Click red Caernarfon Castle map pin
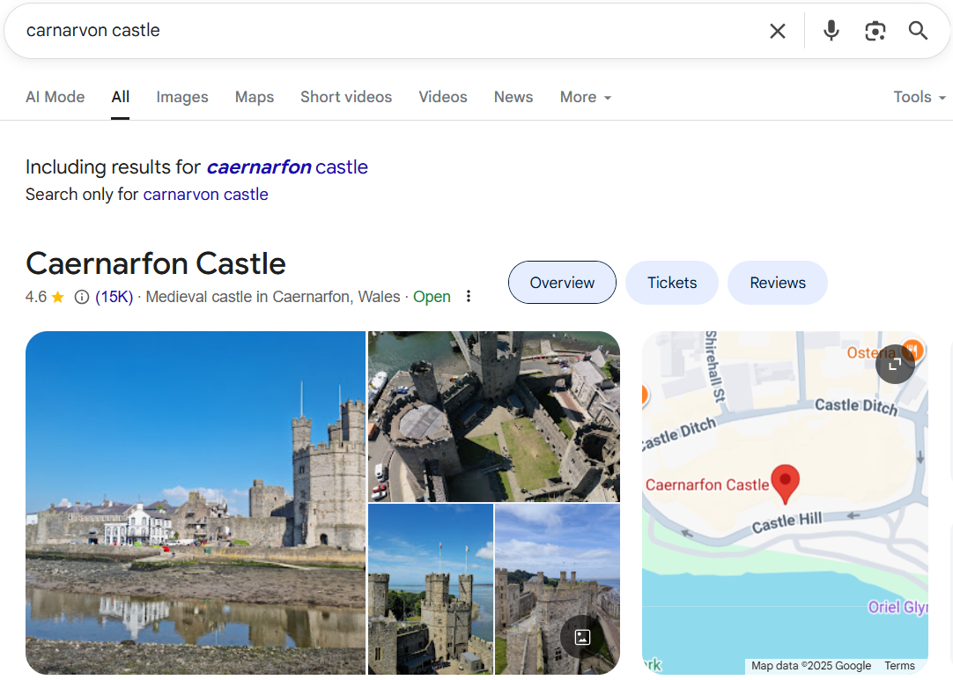This screenshot has width=953, height=680. pos(785,483)
